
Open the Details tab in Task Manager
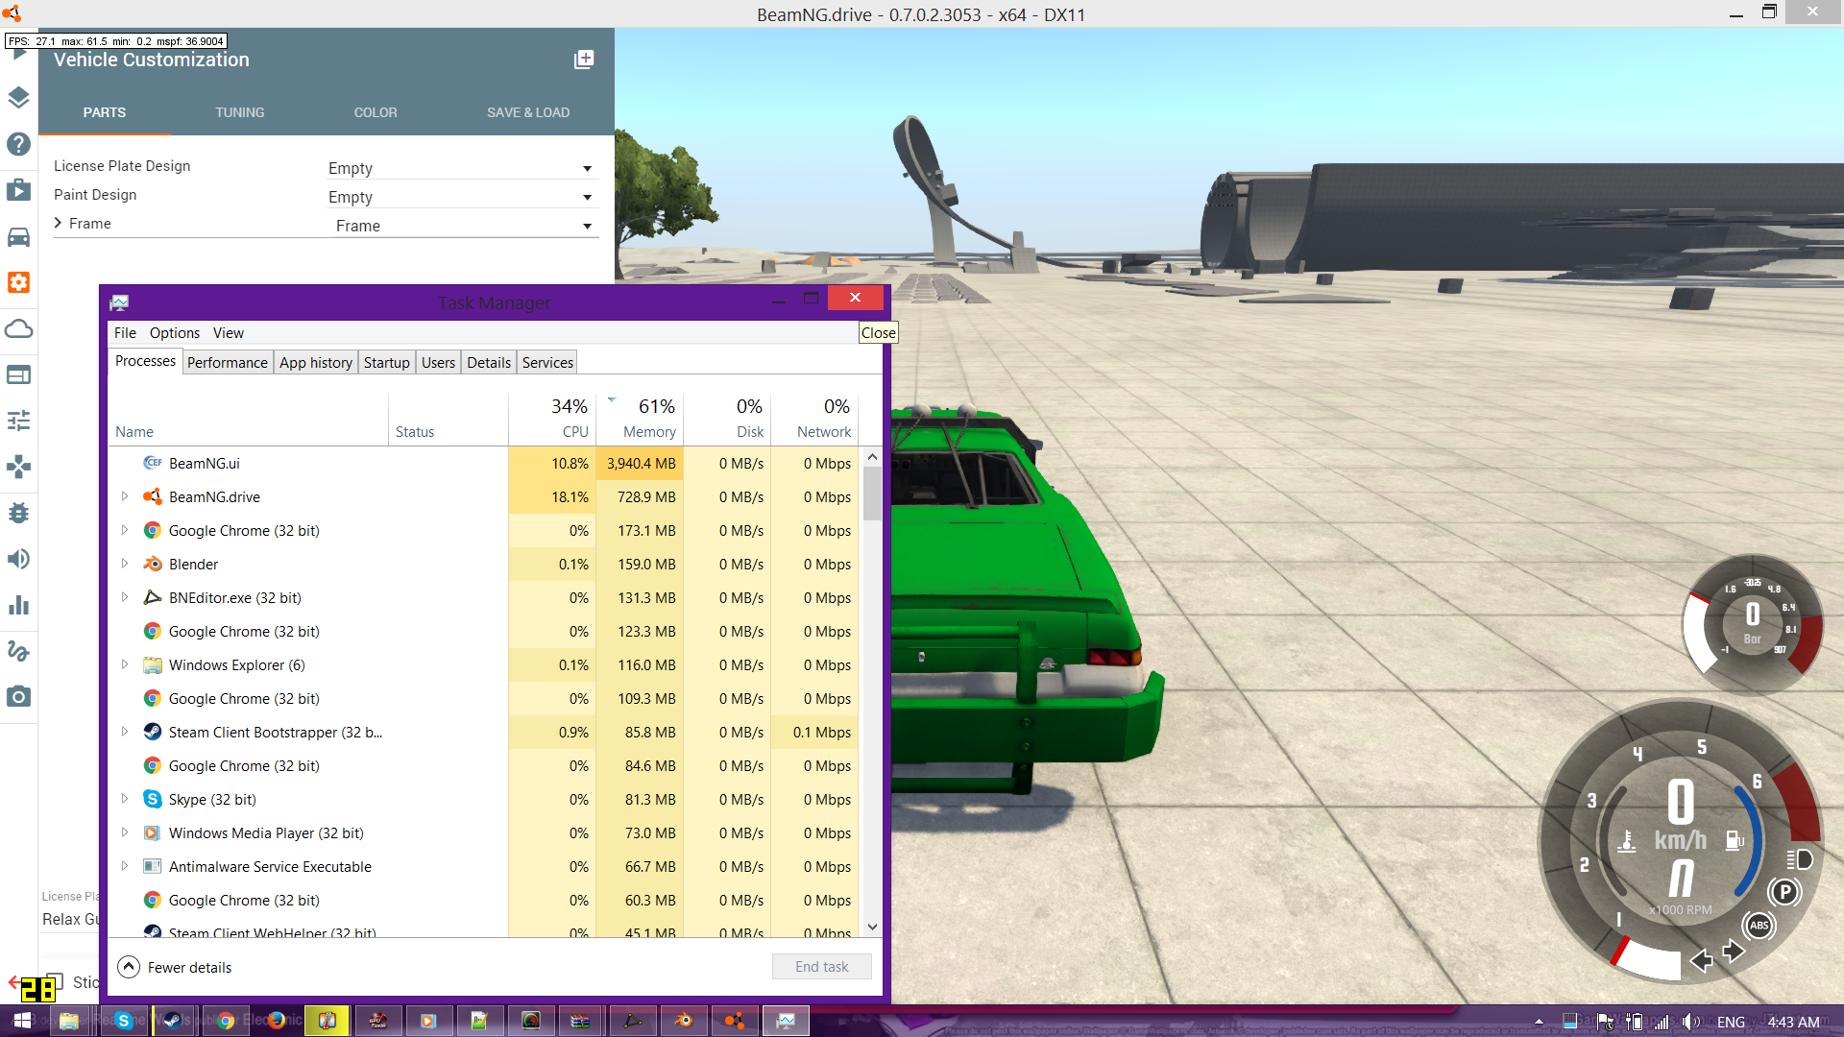[489, 362]
